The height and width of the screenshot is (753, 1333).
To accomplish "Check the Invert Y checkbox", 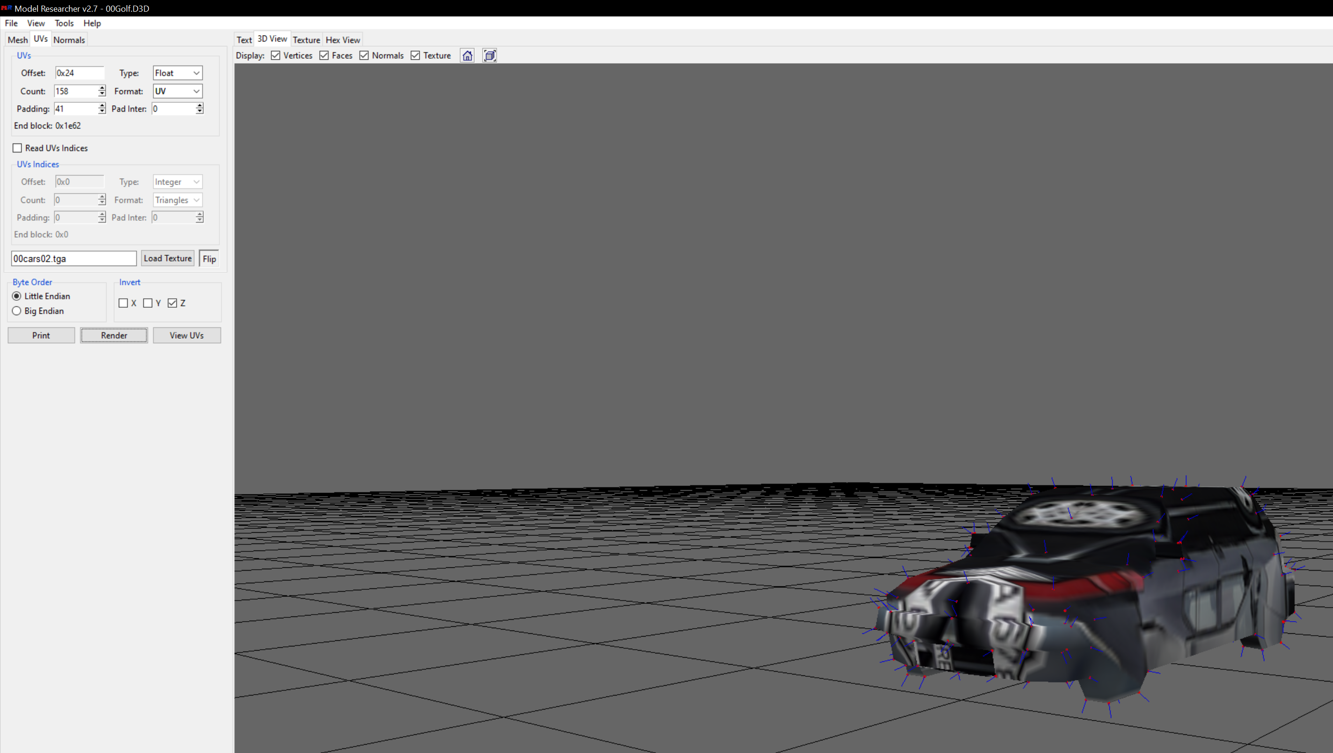I will (x=148, y=303).
